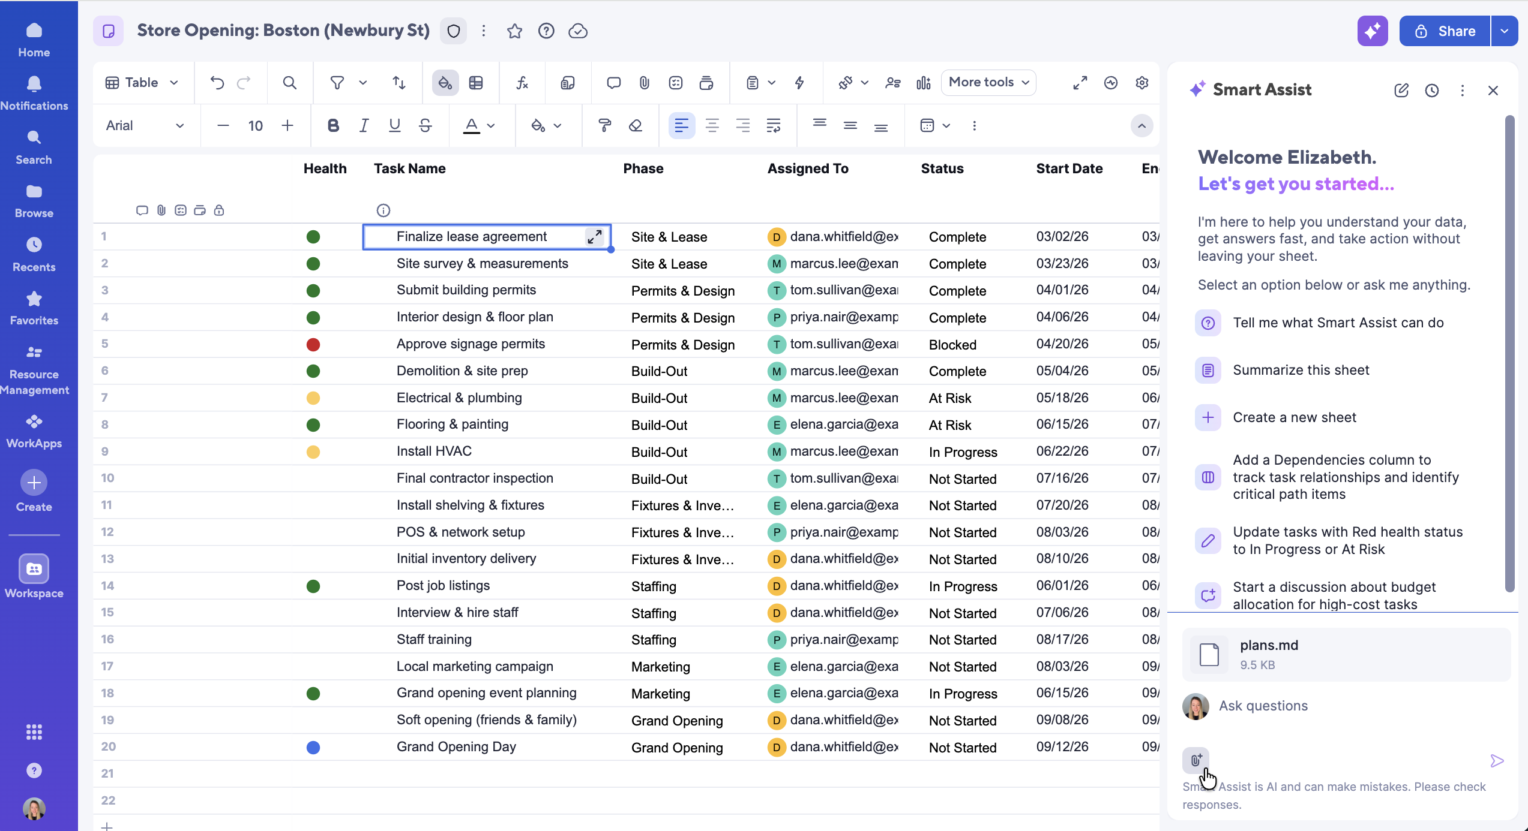Open sheet more options kebab menu

point(484,31)
